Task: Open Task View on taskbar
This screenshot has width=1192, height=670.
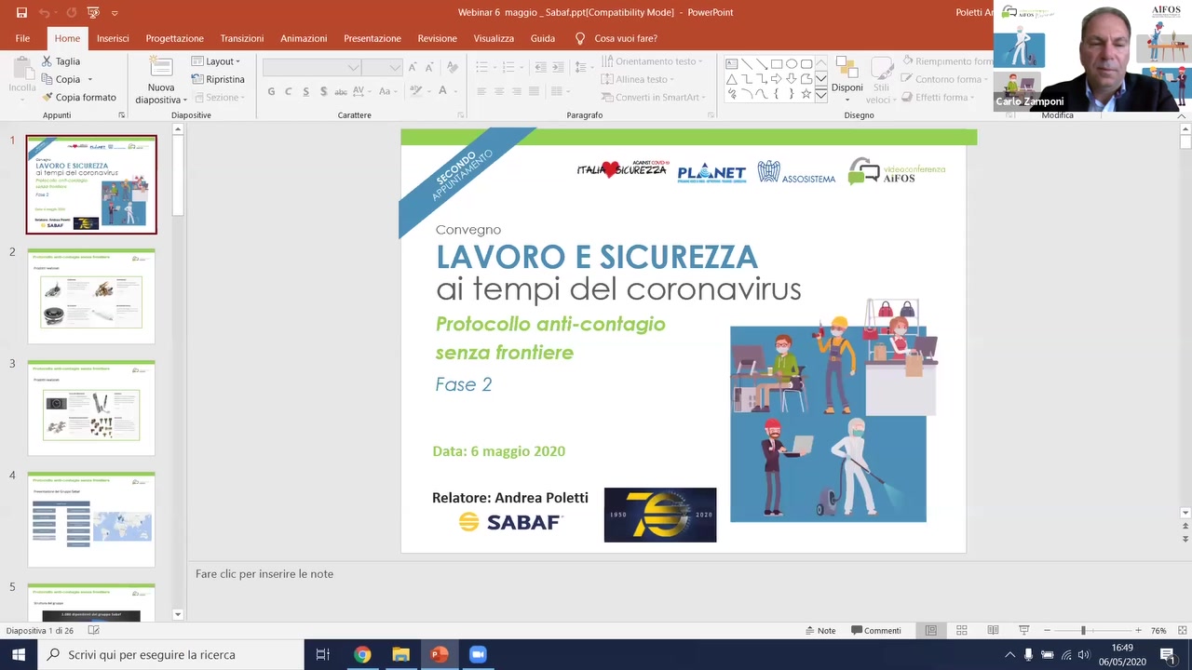Action: pyautogui.click(x=323, y=654)
